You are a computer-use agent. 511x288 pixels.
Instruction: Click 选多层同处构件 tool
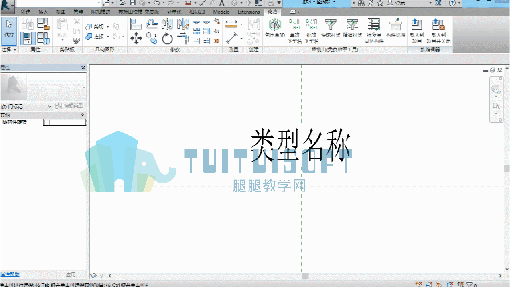[x=374, y=31]
